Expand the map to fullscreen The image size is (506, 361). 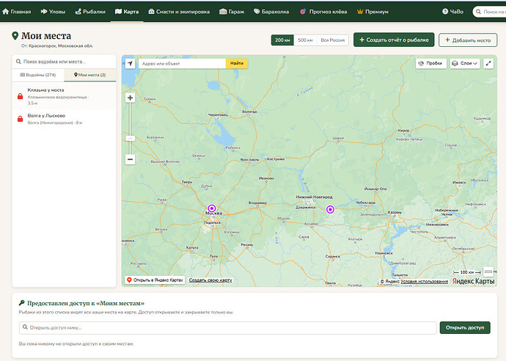[x=488, y=63]
